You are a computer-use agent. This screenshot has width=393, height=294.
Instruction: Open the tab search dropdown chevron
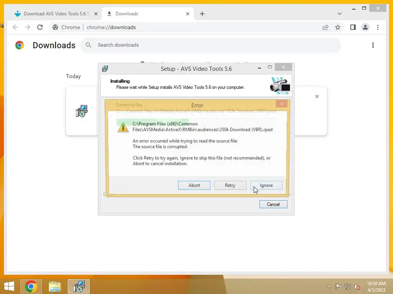point(339,14)
